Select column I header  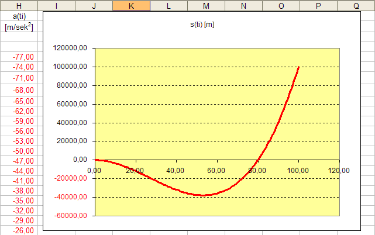[56, 5]
